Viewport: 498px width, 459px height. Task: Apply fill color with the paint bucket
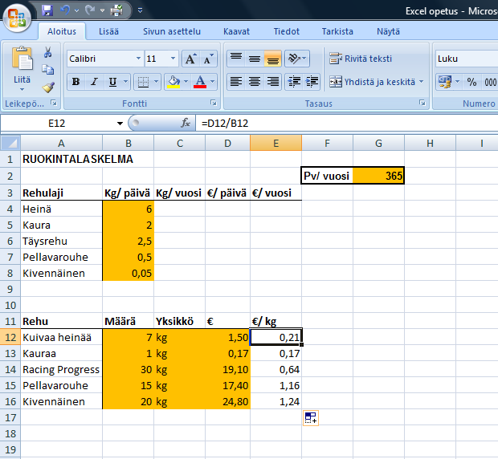[x=173, y=82]
